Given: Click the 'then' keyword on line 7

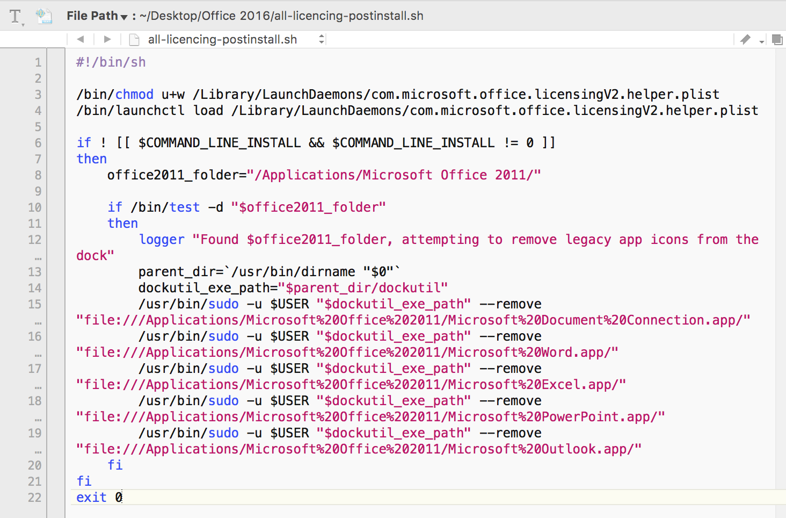Looking at the screenshot, I should coord(92,159).
